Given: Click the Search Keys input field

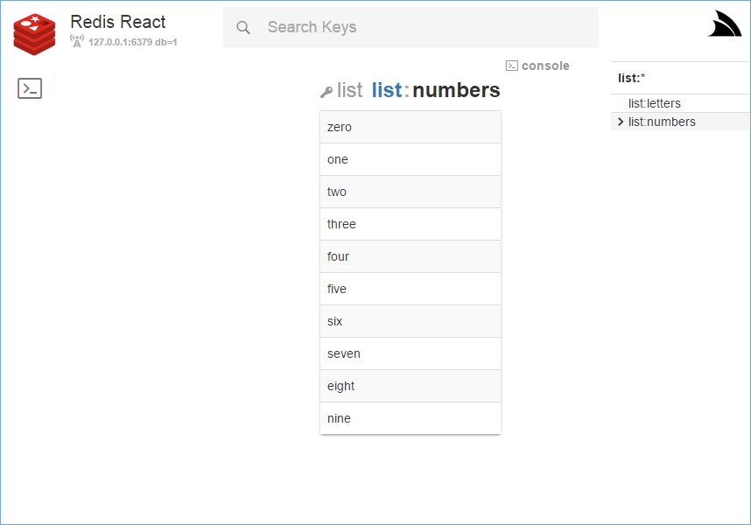Looking at the screenshot, I should point(420,27).
